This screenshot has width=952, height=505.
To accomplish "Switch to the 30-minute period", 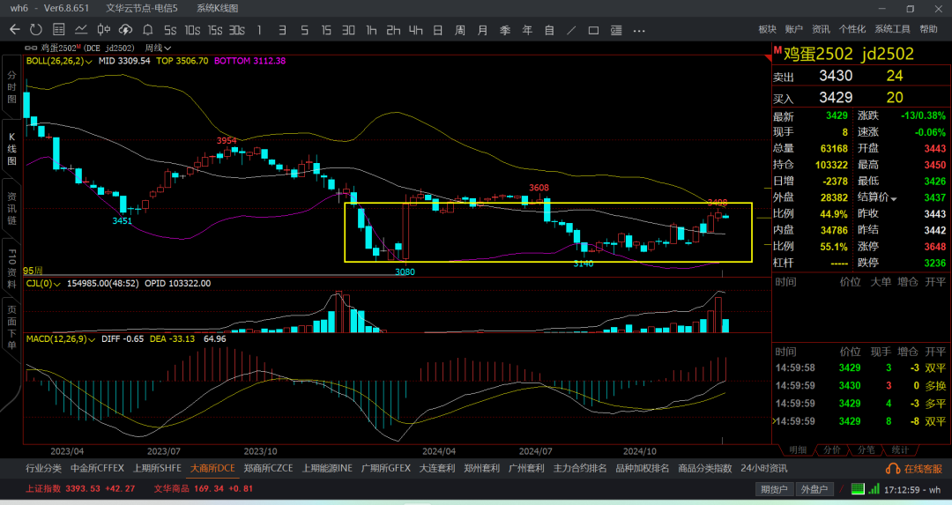I will (348, 30).
